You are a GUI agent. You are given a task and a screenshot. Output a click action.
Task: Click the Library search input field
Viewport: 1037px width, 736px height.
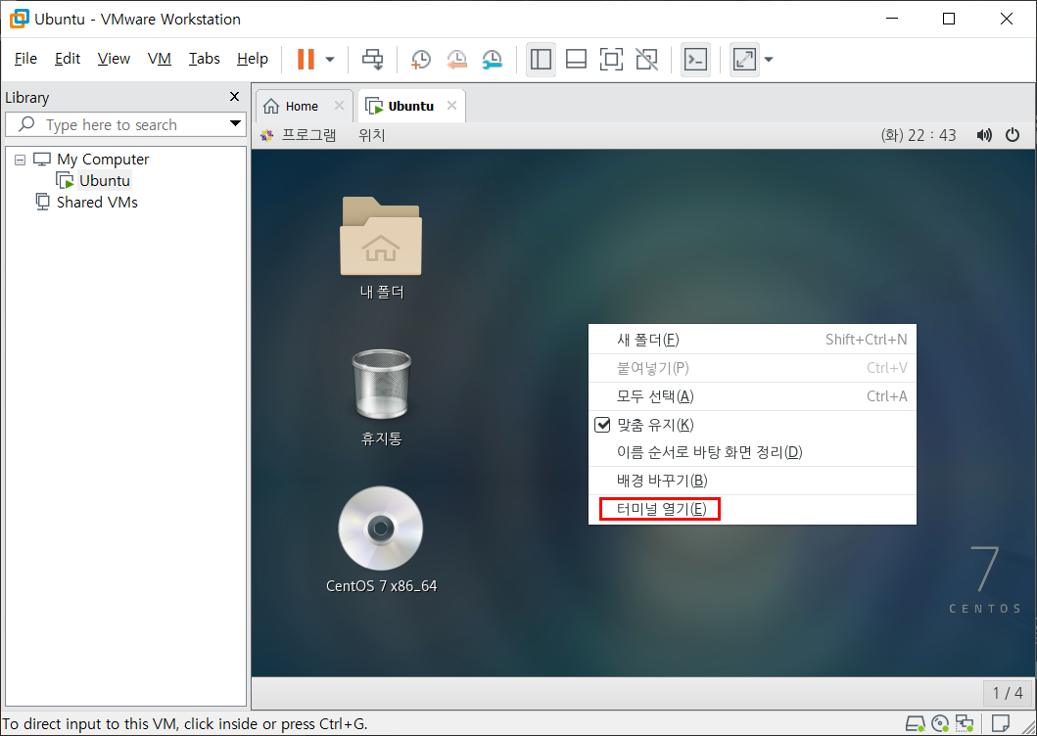coord(125,124)
